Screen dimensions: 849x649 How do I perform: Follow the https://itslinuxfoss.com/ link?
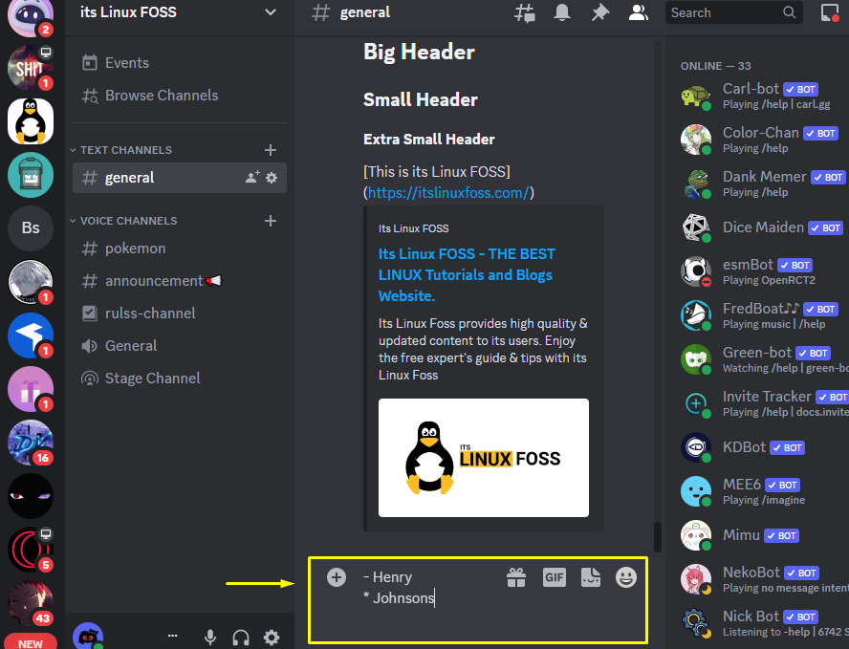[x=448, y=193]
